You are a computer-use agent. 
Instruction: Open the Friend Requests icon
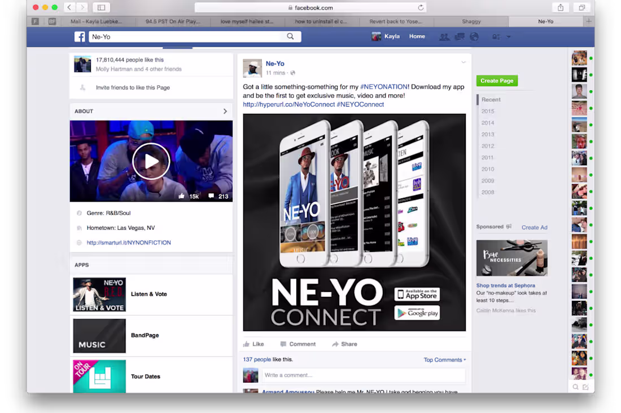pyautogui.click(x=444, y=37)
